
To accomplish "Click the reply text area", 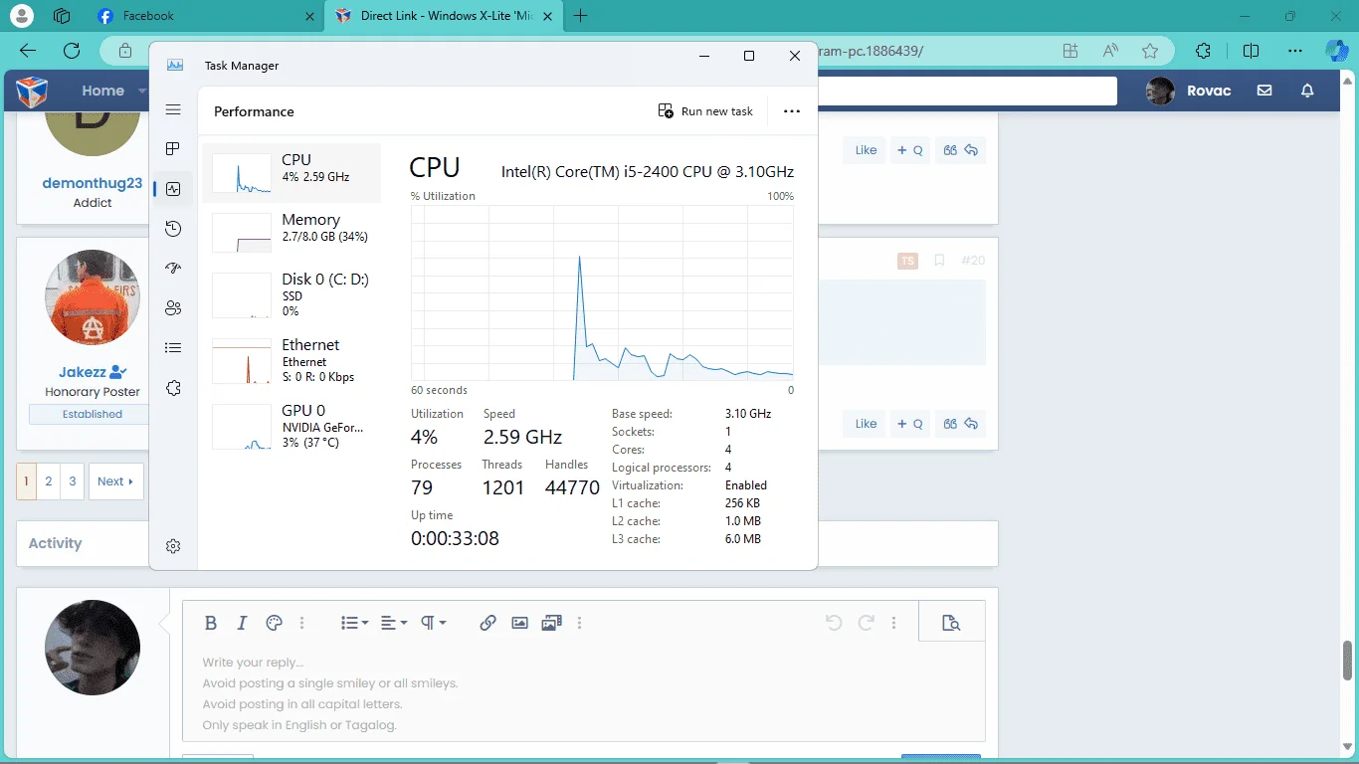I will 584,692.
